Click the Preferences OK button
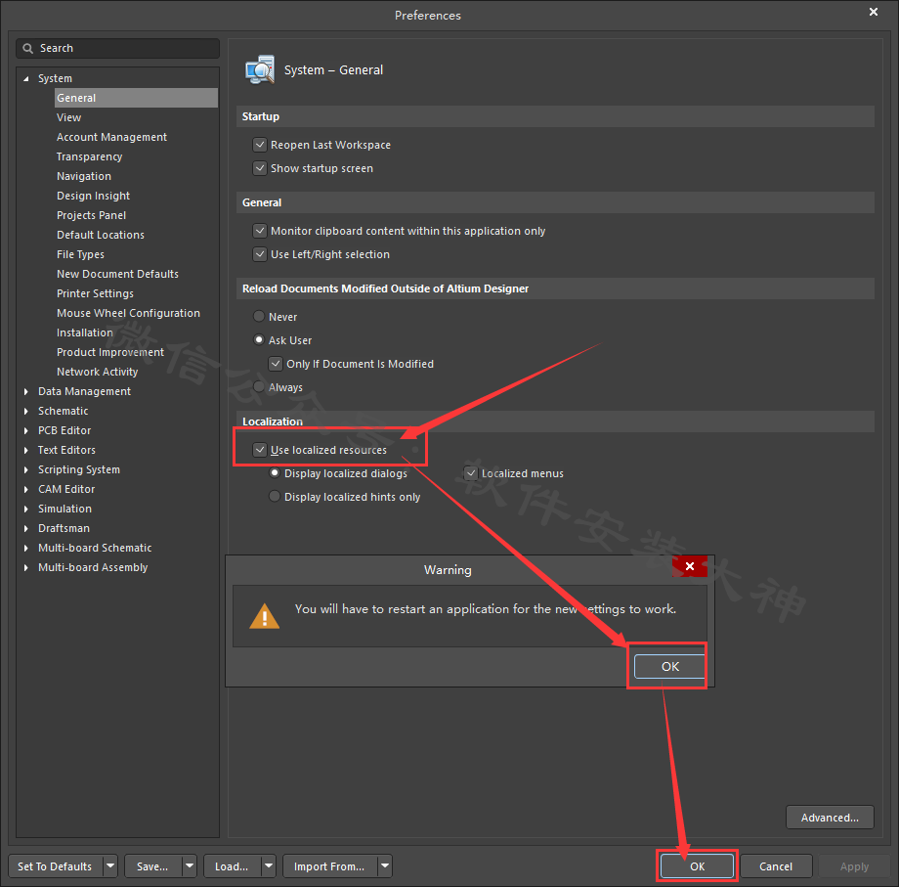The image size is (899, 887). pos(697,865)
